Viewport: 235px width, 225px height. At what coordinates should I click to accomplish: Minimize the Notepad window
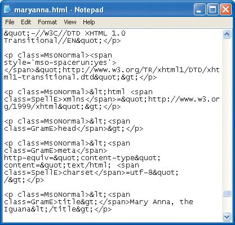[199, 10]
